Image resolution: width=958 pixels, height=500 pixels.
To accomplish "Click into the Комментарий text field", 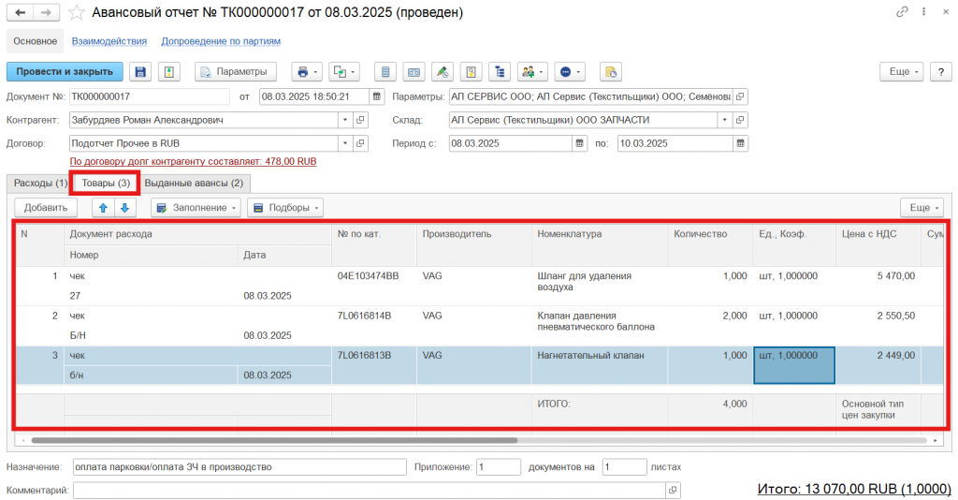I will point(370,490).
